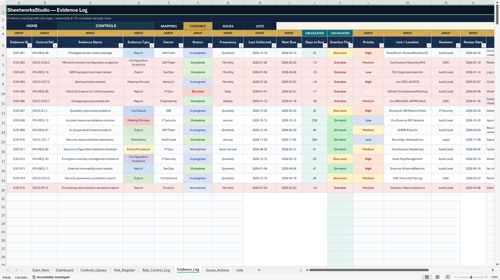
Task: Select Frequency cell 'Semi-annual'
Action: [x=228, y=149]
